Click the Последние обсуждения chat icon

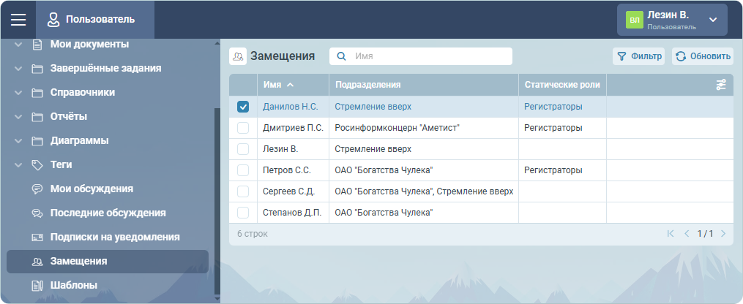tap(37, 213)
